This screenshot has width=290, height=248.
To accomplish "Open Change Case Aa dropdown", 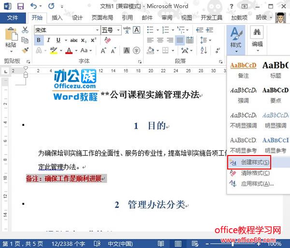I will 86,50.
